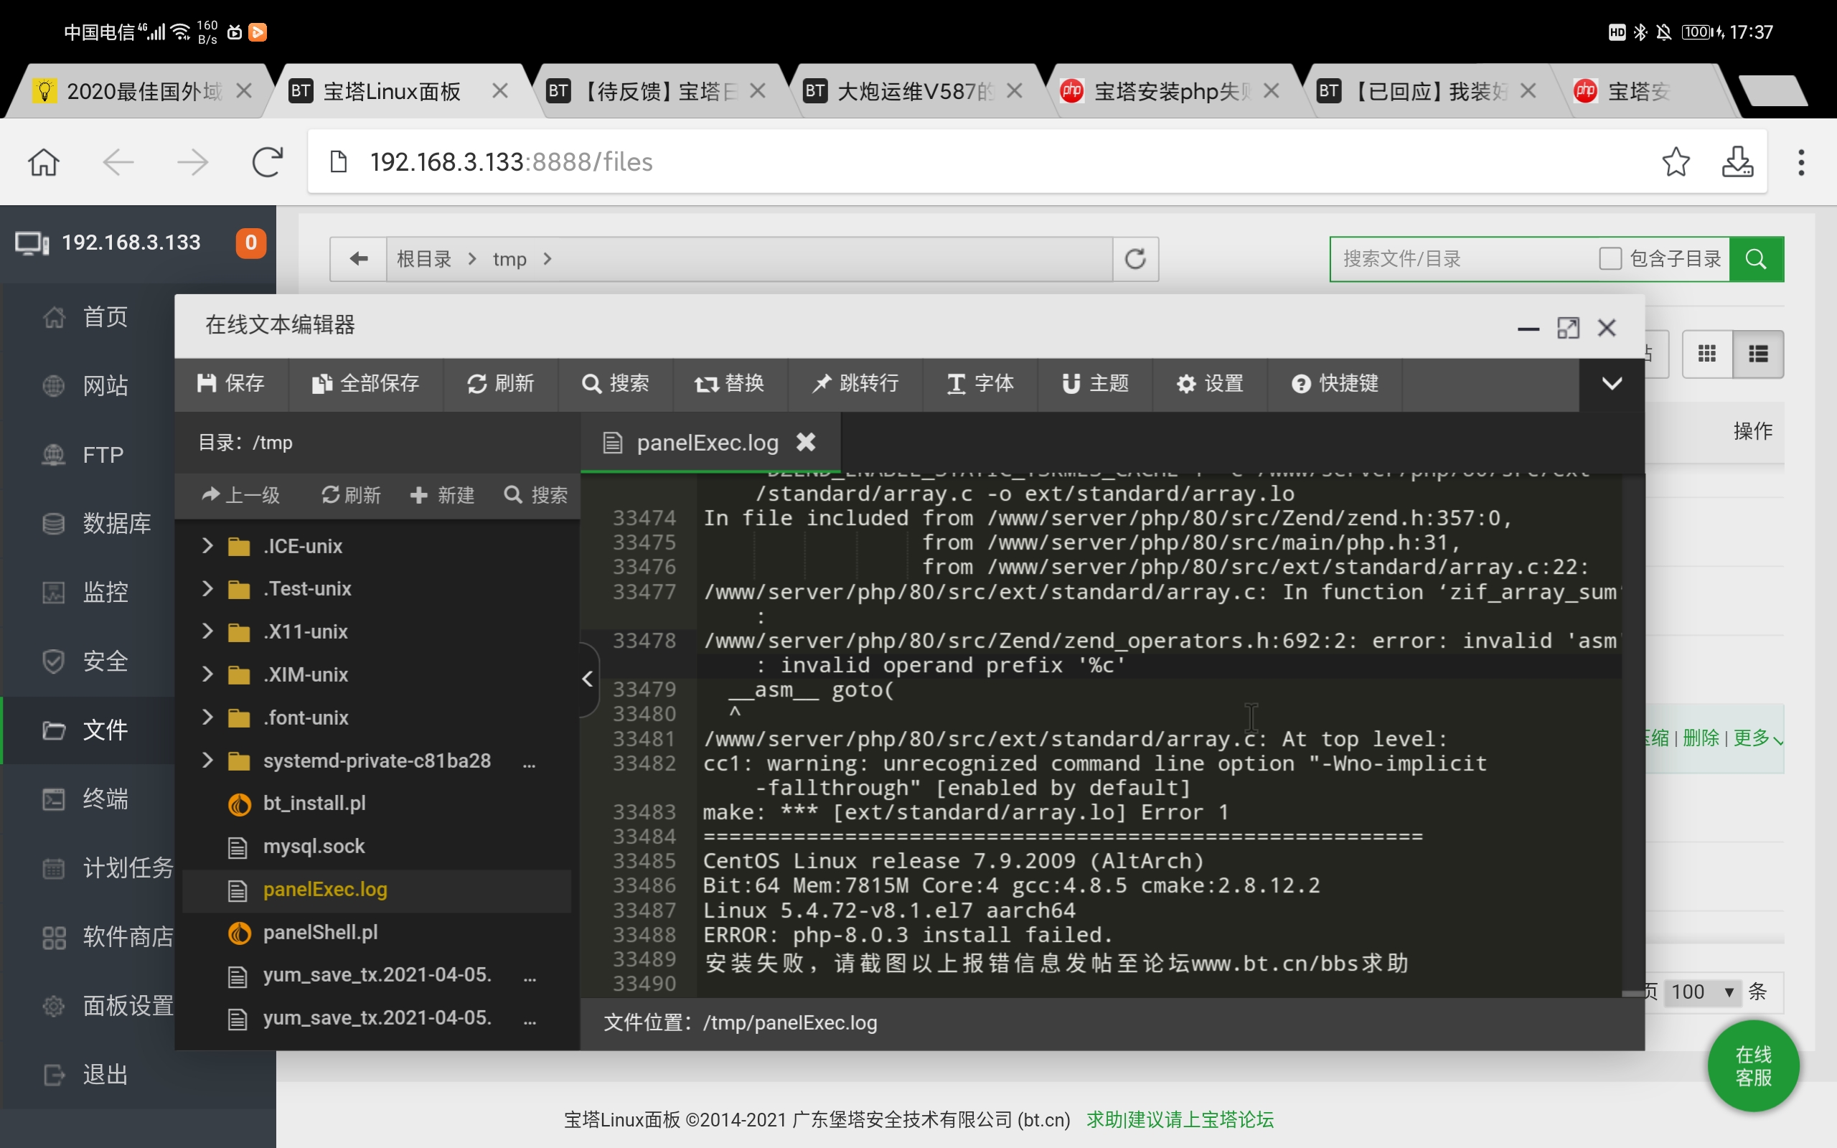Click tmp in breadcrumb path
Image resolution: width=1837 pixels, height=1148 pixels.
tap(509, 259)
